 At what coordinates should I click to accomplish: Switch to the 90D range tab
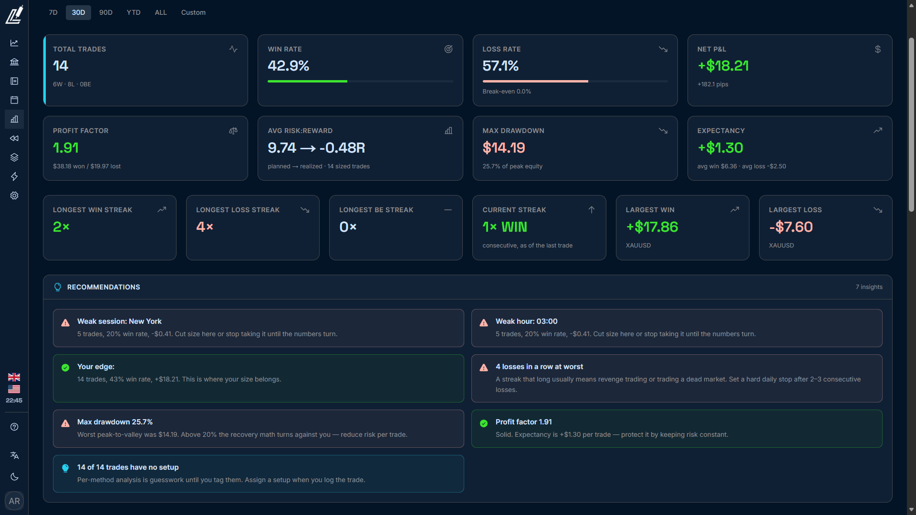coord(106,12)
